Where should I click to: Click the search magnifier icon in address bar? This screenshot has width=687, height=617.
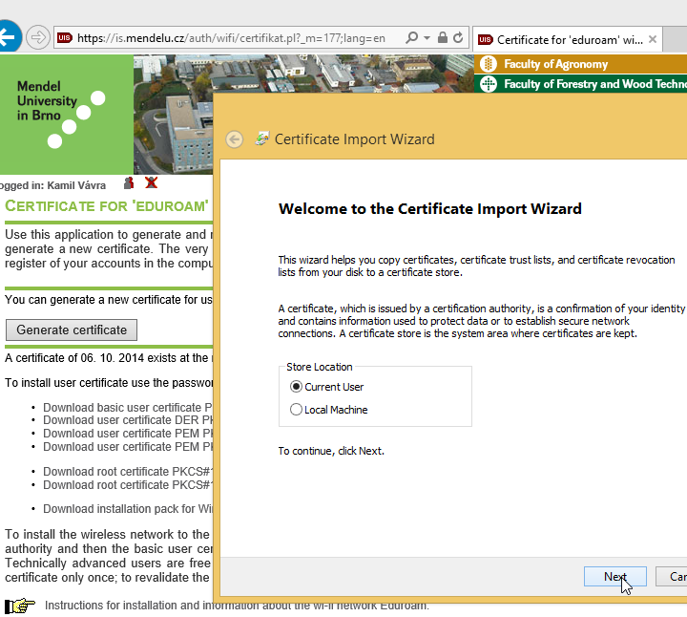[x=411, y=37]
